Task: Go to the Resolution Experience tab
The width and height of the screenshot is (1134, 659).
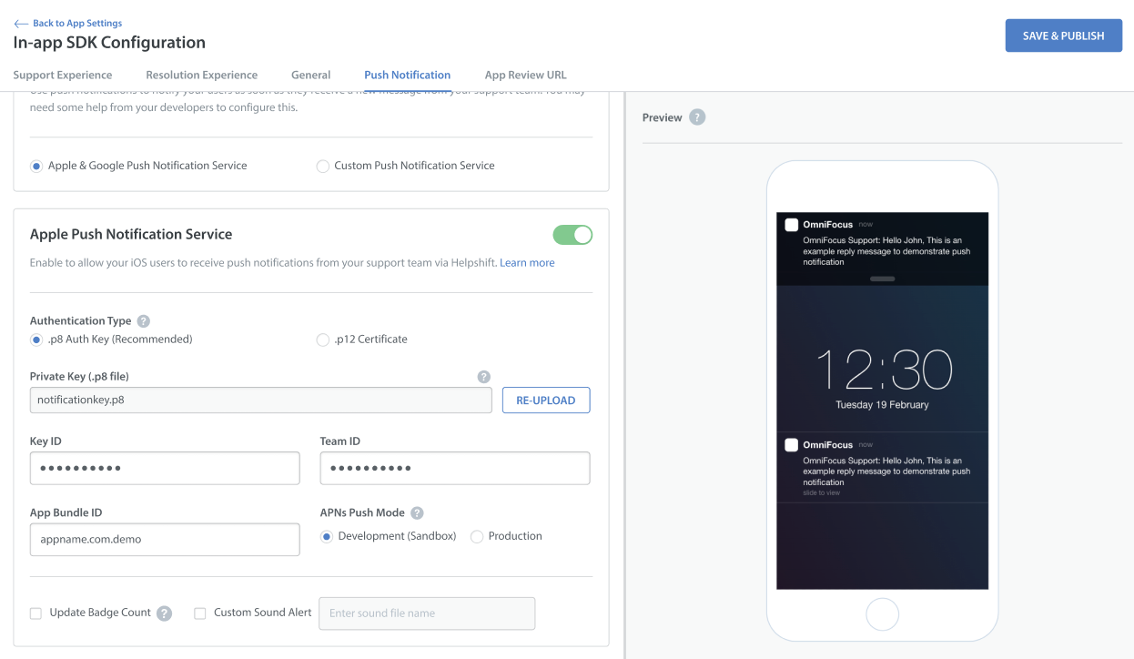Action: (x=201, y=75)
